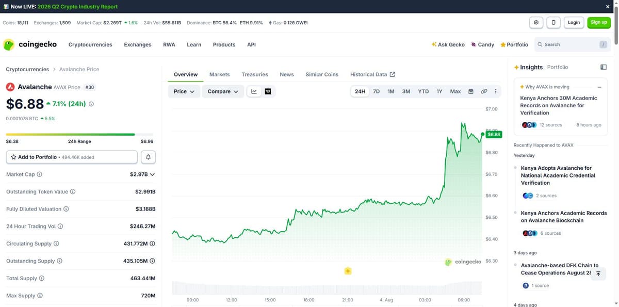Click the gas fee icon in stats bar
The image size is (619, 307).
(270, 23)
